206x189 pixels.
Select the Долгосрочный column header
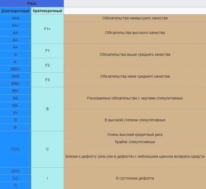[x=16, y=11]
